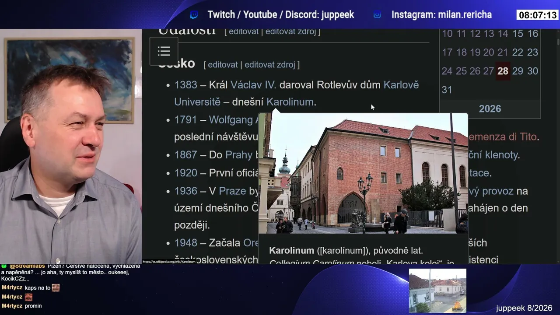Click editovat next to Česko heading
Screen dimensions: 560x315
(223, 65)
